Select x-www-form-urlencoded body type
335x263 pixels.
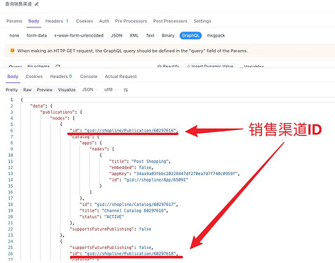point(79,36)
